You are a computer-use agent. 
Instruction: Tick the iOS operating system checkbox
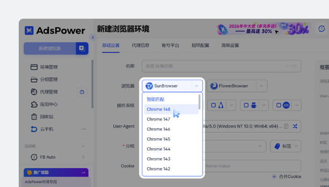point(279,105)
